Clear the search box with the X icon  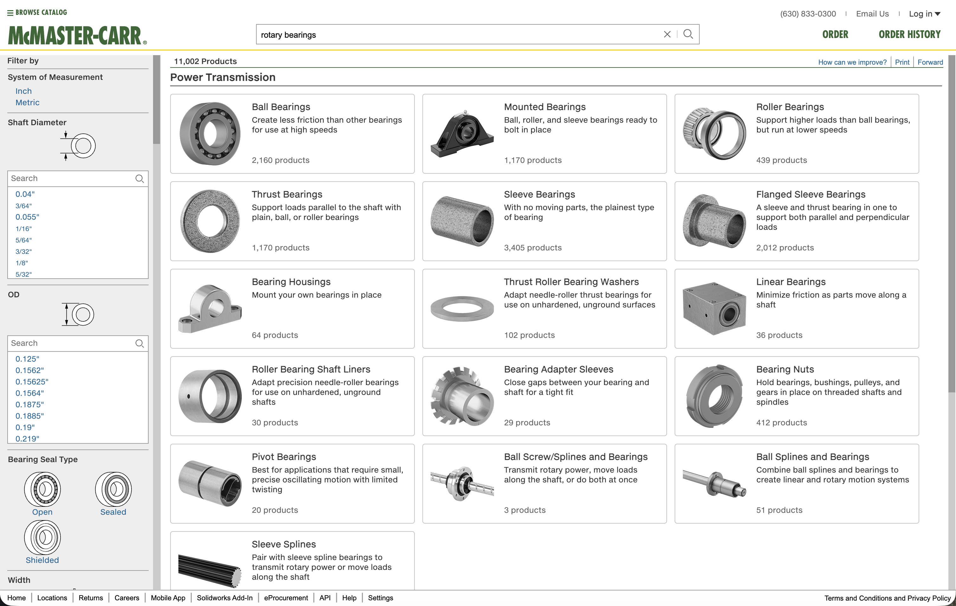(667, 34)
